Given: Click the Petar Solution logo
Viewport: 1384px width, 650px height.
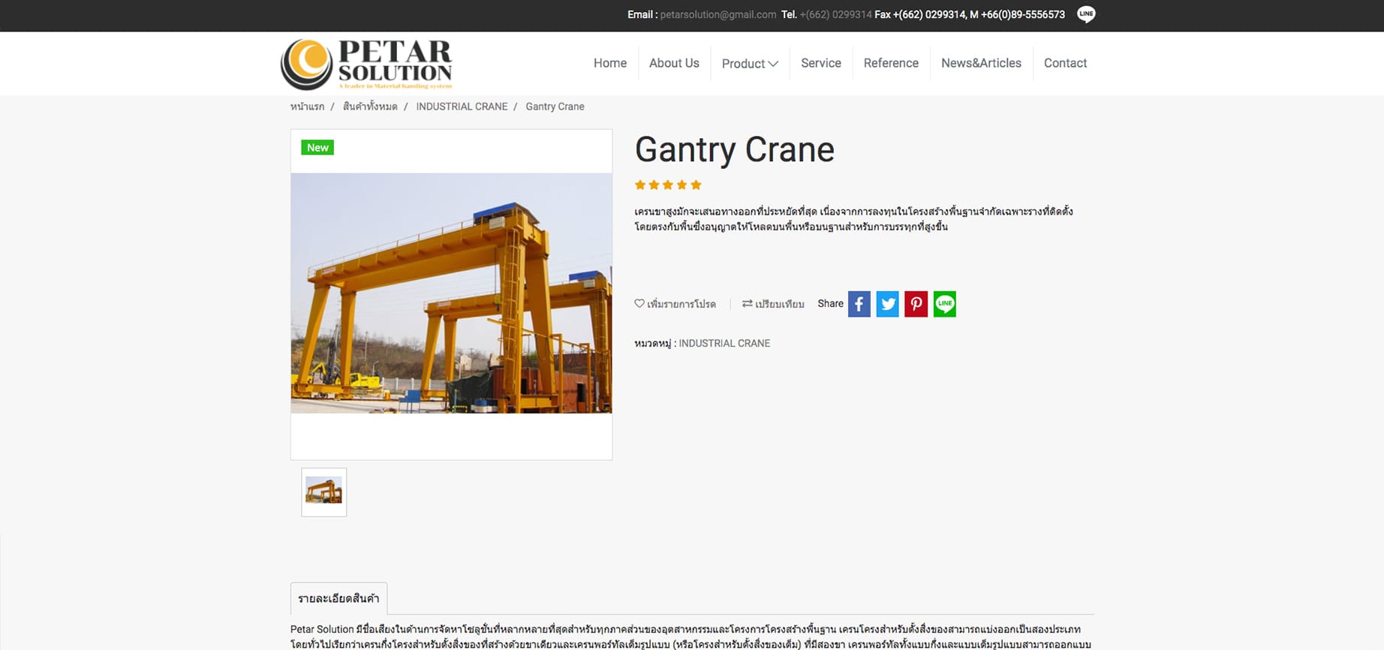Looking at the screenshot, I should pos(366,65).
